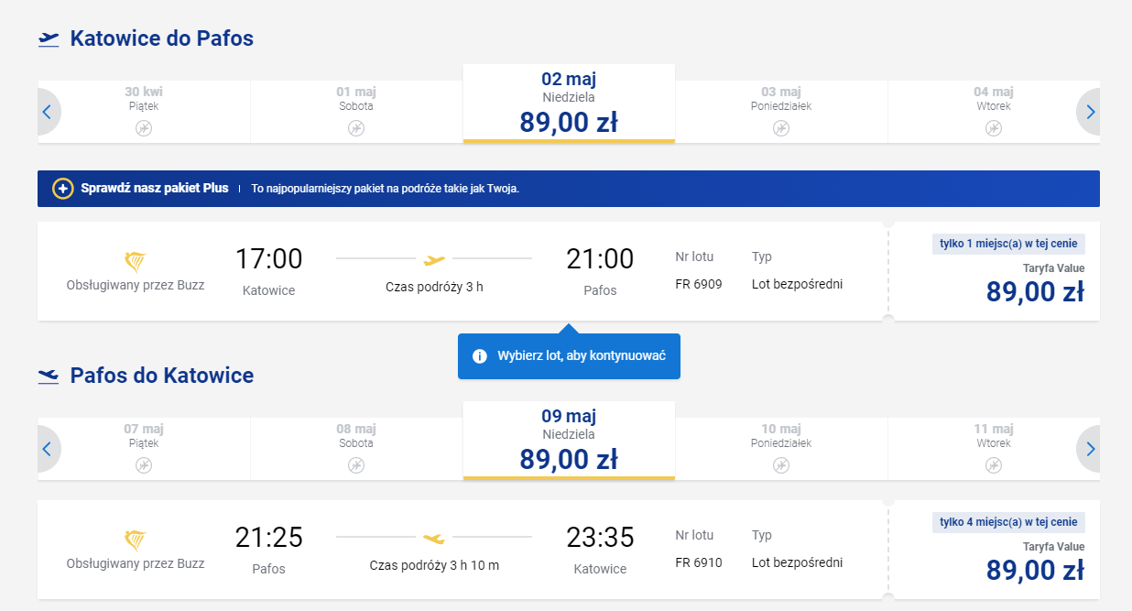Image resolution: width=1132 pixels, height=611 pixels.
Task: Select the 02 maj Niedziela date tab
Action: (x=569, y=104)
